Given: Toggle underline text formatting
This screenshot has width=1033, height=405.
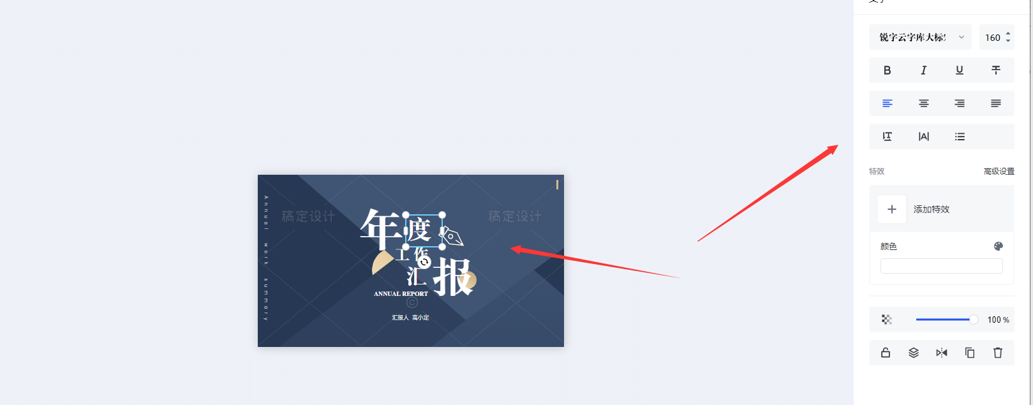Looking at the screenshot, I should click(x=960, y=70).
